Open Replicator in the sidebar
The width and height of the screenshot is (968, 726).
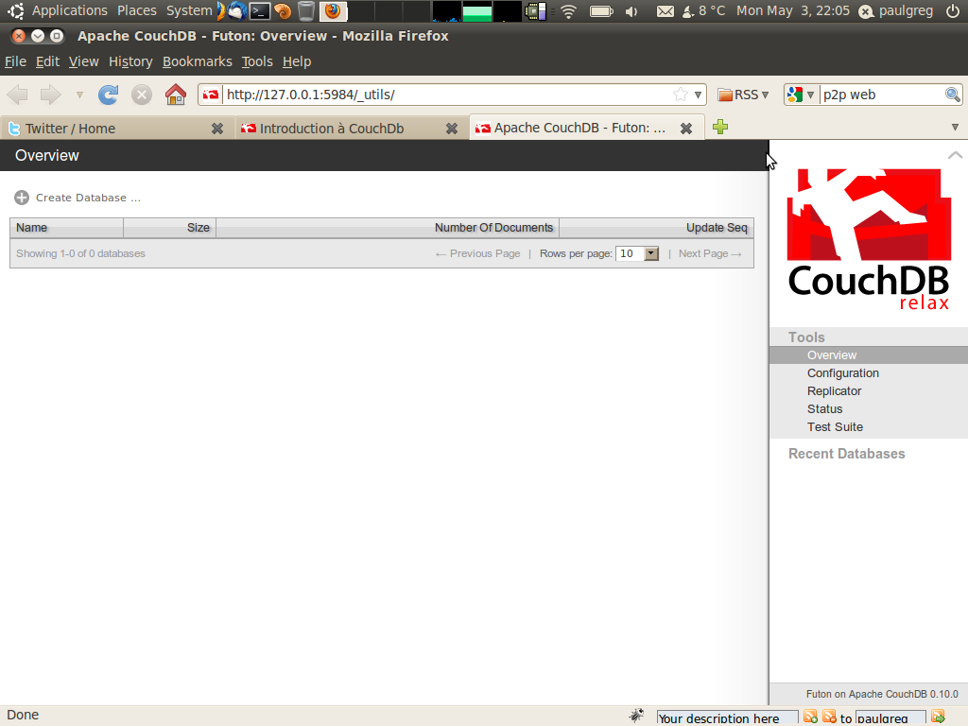click(x=834, y=390)
